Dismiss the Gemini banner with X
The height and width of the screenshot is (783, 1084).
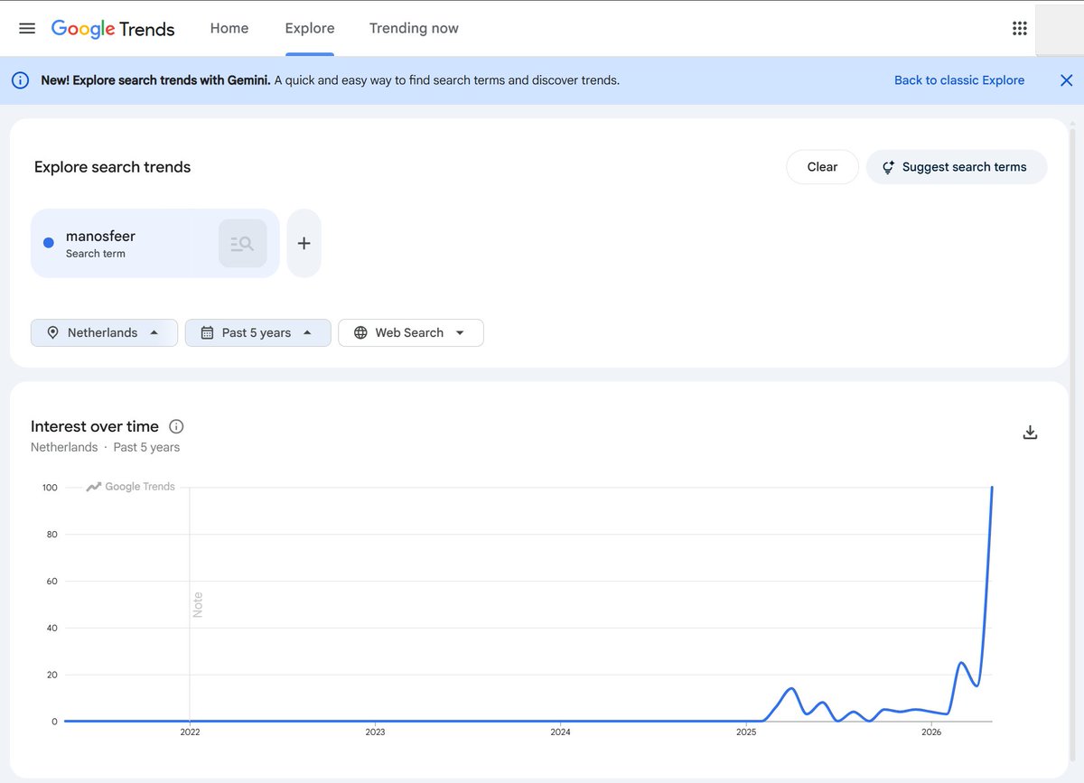click(x=1066, y=80)
